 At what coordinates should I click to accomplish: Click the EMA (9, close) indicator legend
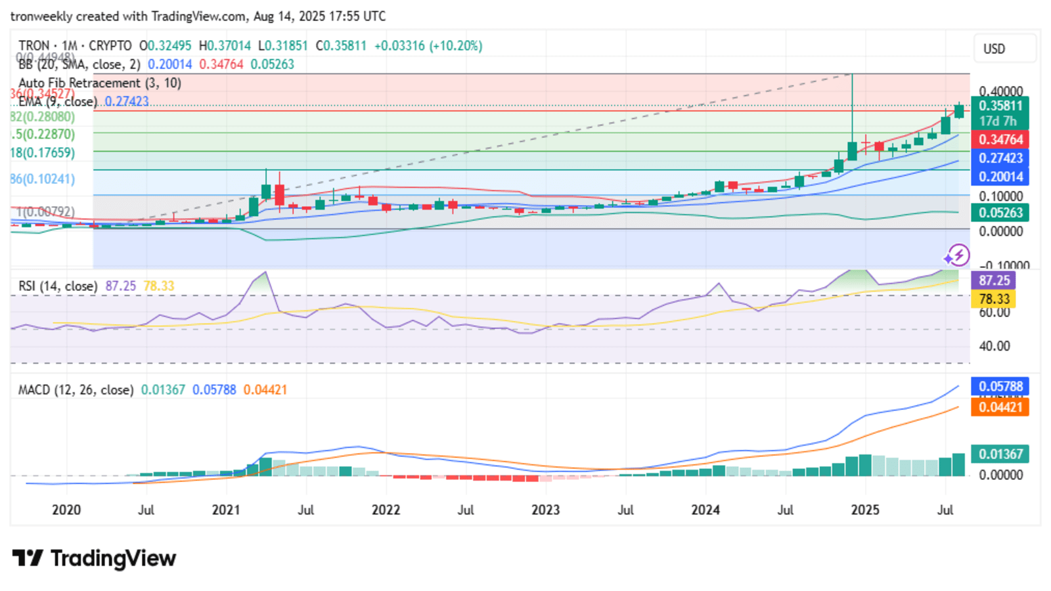pos(58,101)
